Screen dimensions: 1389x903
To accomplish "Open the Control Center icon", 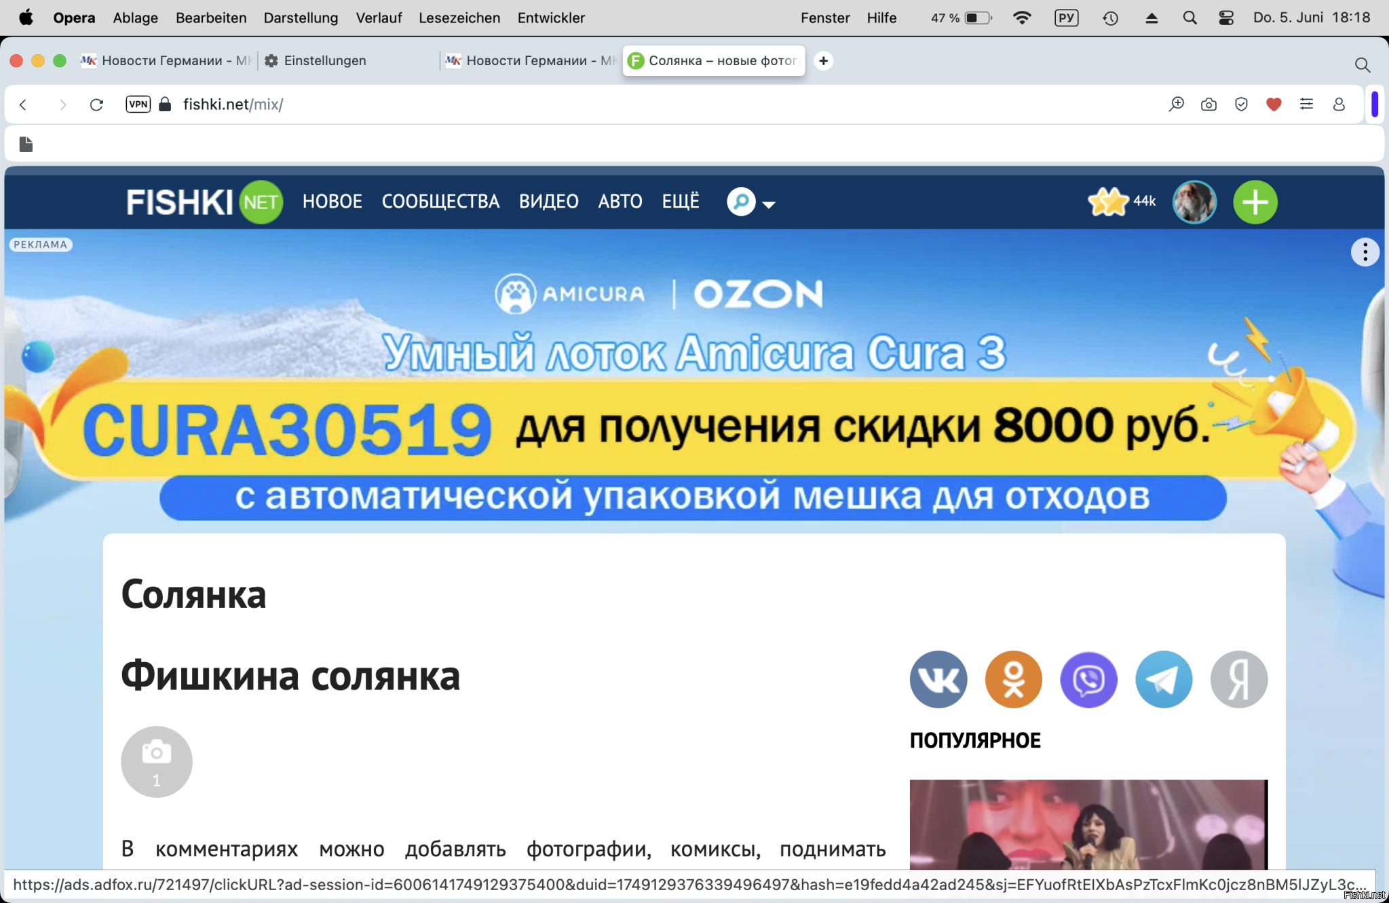I will coord(1225,18).
